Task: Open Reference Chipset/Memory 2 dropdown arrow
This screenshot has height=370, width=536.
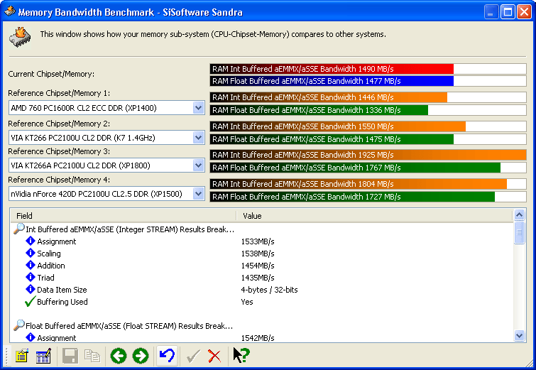Action: (198, 138)
